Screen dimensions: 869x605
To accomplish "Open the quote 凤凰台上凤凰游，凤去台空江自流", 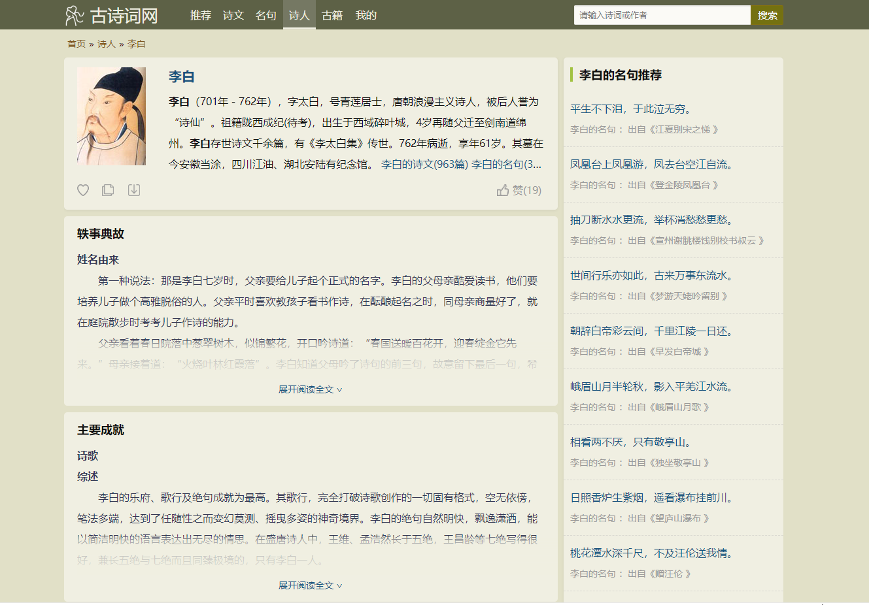I will pyautogui.click(x=652, y=165).
